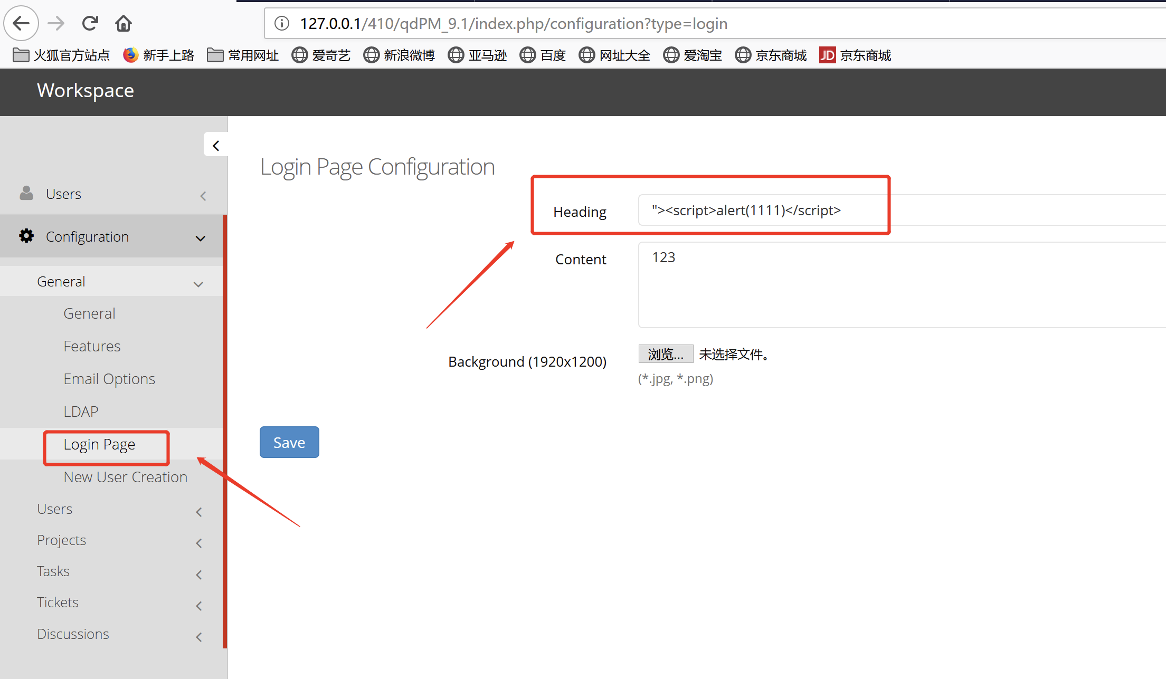Select the LDAP menu entry

click(x=81, y=412)
